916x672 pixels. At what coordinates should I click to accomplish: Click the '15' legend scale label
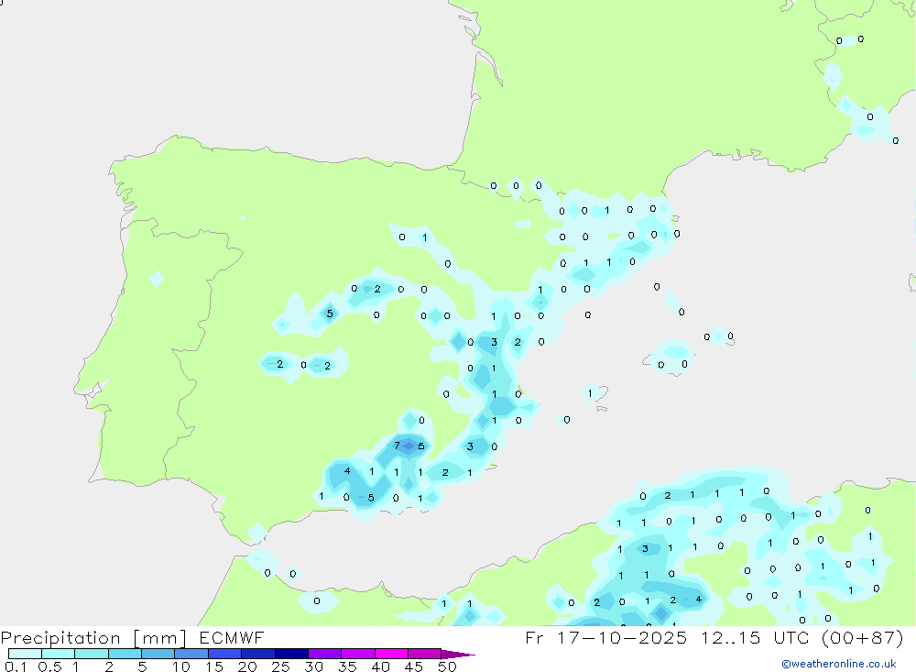(x=214, y=666)
